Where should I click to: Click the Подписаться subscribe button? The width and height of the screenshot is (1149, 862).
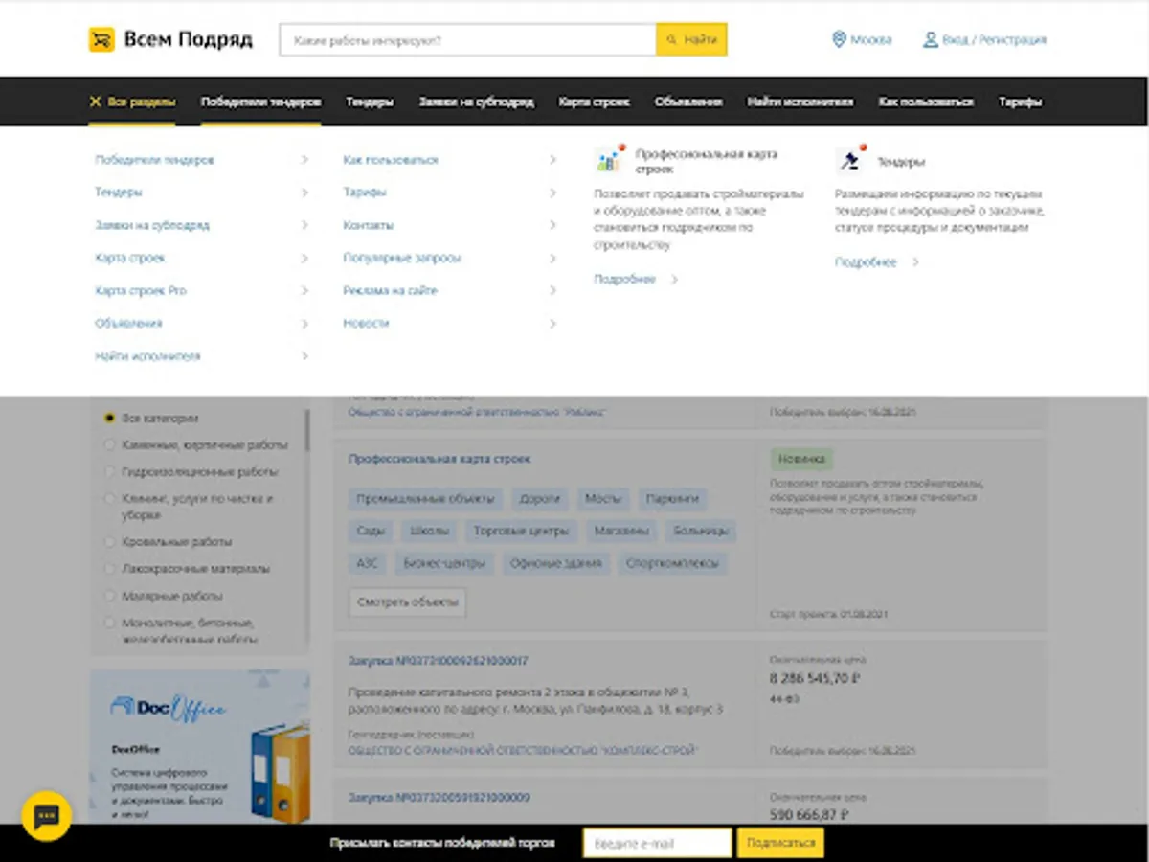coord(780,843)
